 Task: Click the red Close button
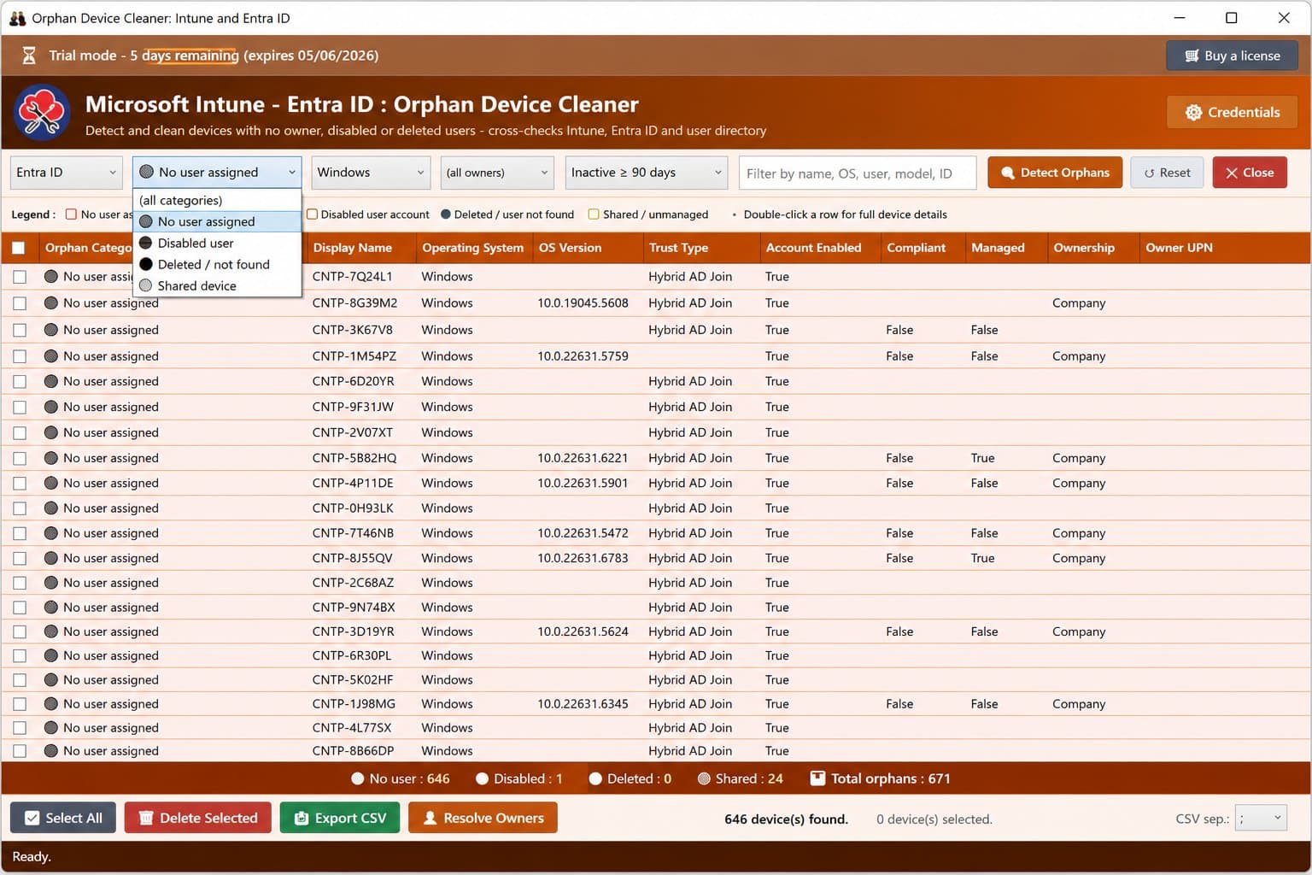1250,173
